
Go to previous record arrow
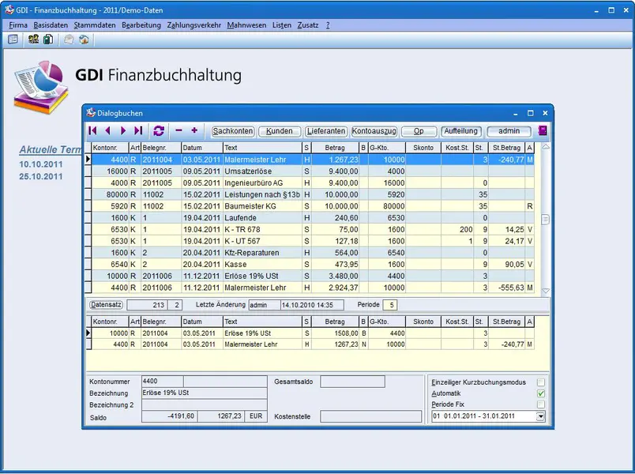108,131
